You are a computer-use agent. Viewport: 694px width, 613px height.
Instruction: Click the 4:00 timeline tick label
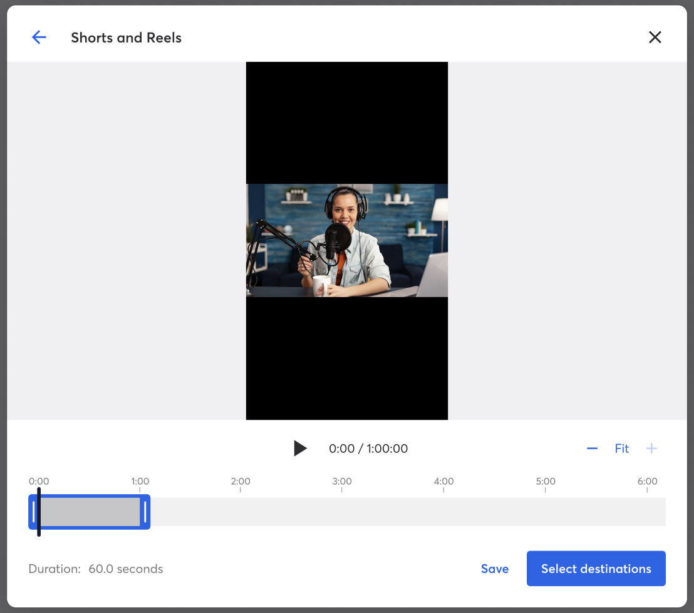[x=443, y=481]
